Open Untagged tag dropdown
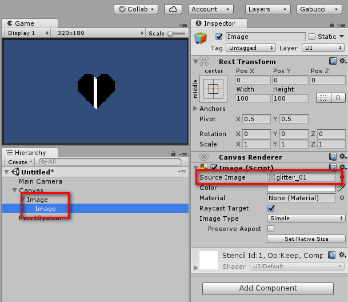Viewport: 348px width, 302px height. (x=250, y=48)
